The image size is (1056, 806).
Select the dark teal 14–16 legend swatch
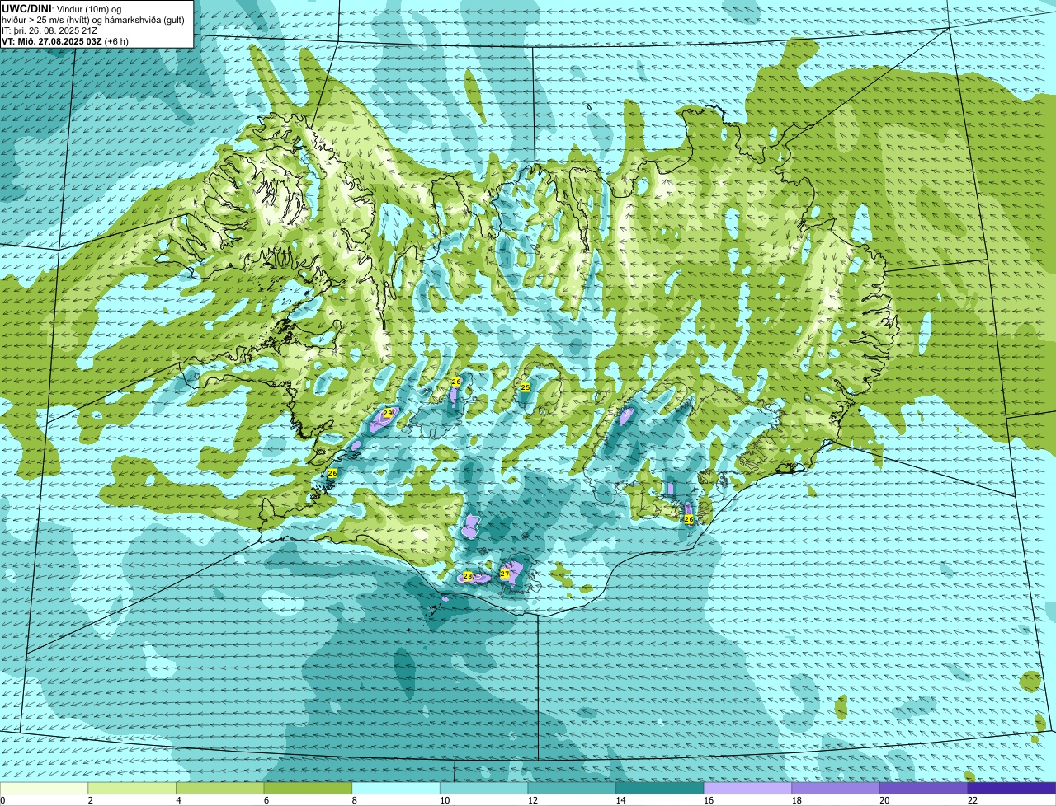pyautogui.click(x=660, y=789)
